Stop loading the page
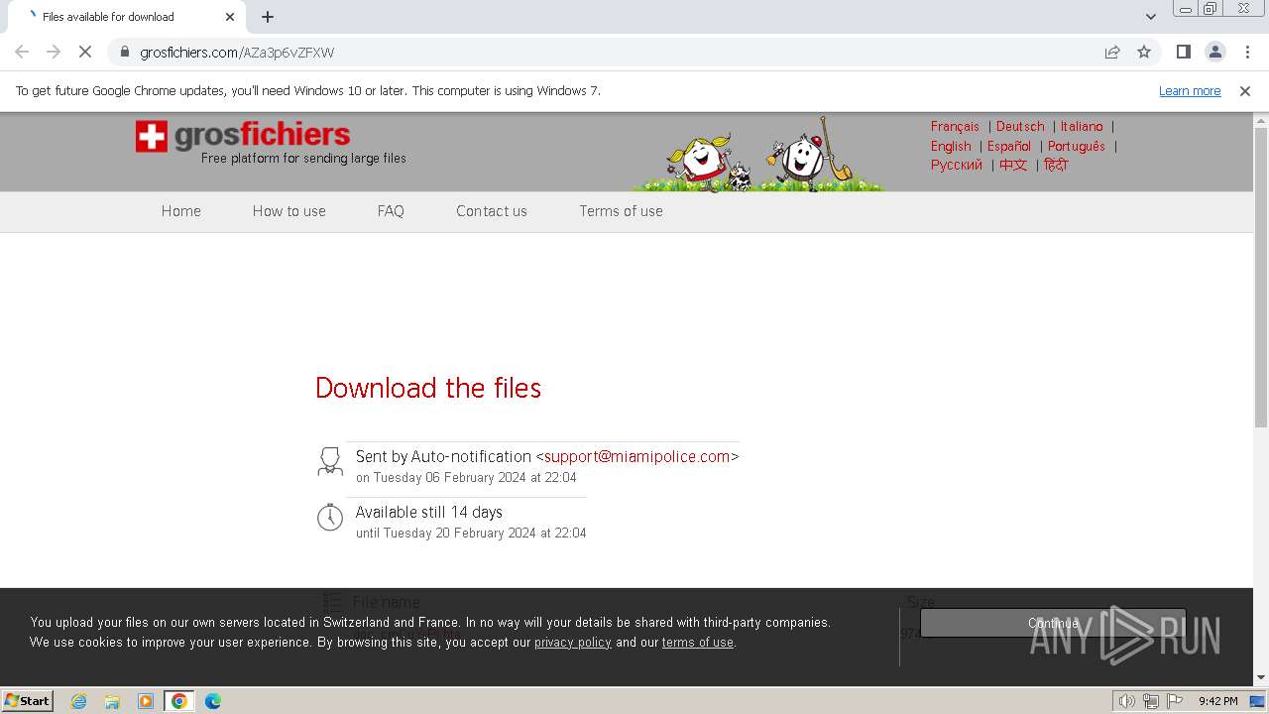The image size is (1269, 714). [85, 52]
